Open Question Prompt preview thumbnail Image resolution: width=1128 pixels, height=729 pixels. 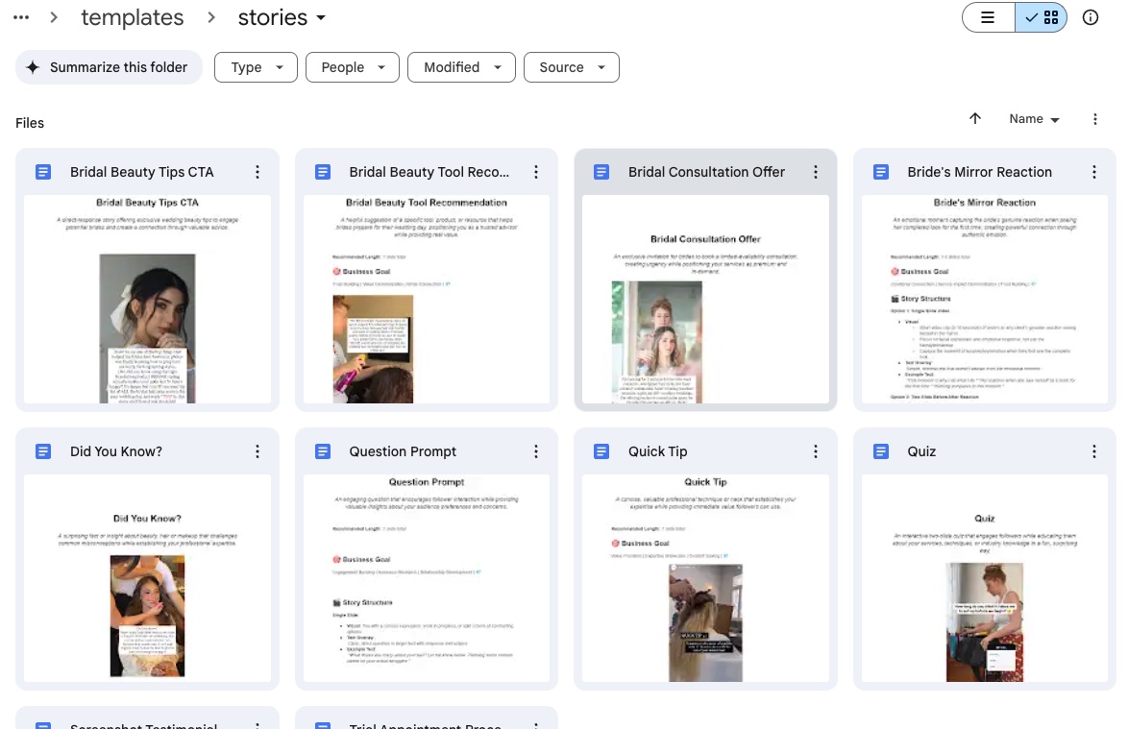427,578
